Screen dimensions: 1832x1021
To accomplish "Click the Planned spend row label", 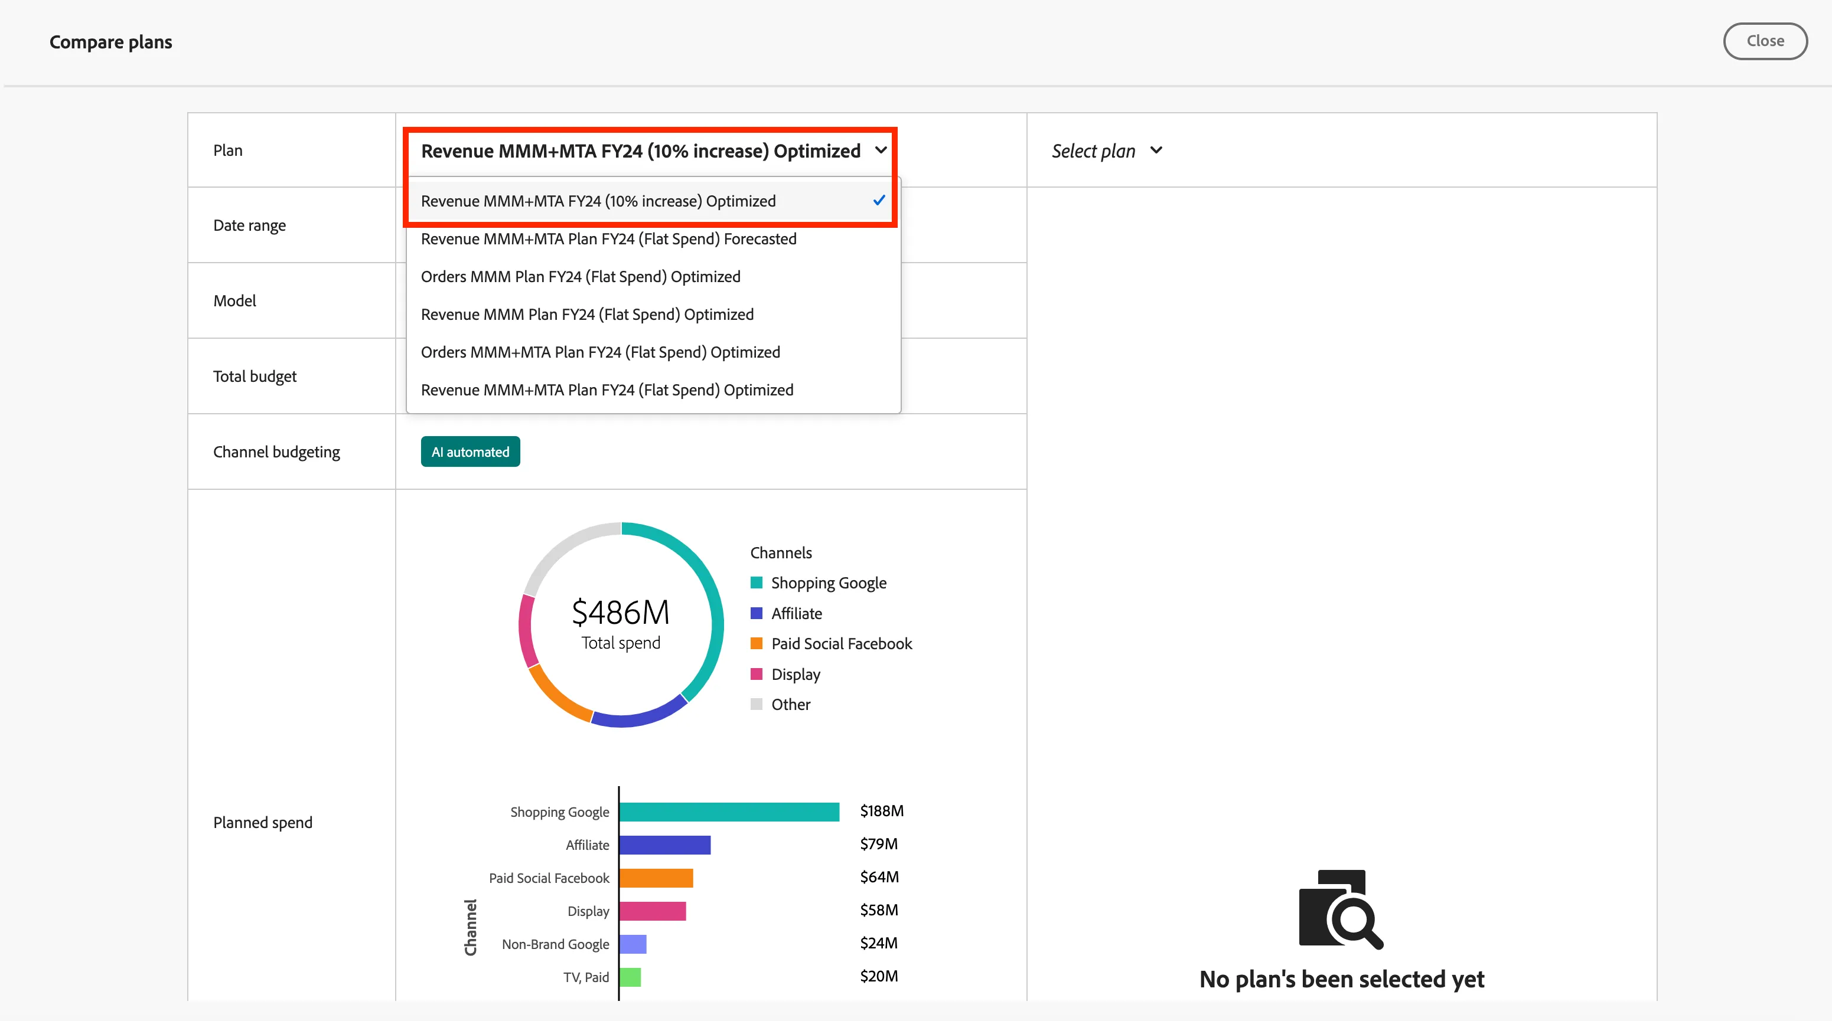I will (x=262, y=823).
